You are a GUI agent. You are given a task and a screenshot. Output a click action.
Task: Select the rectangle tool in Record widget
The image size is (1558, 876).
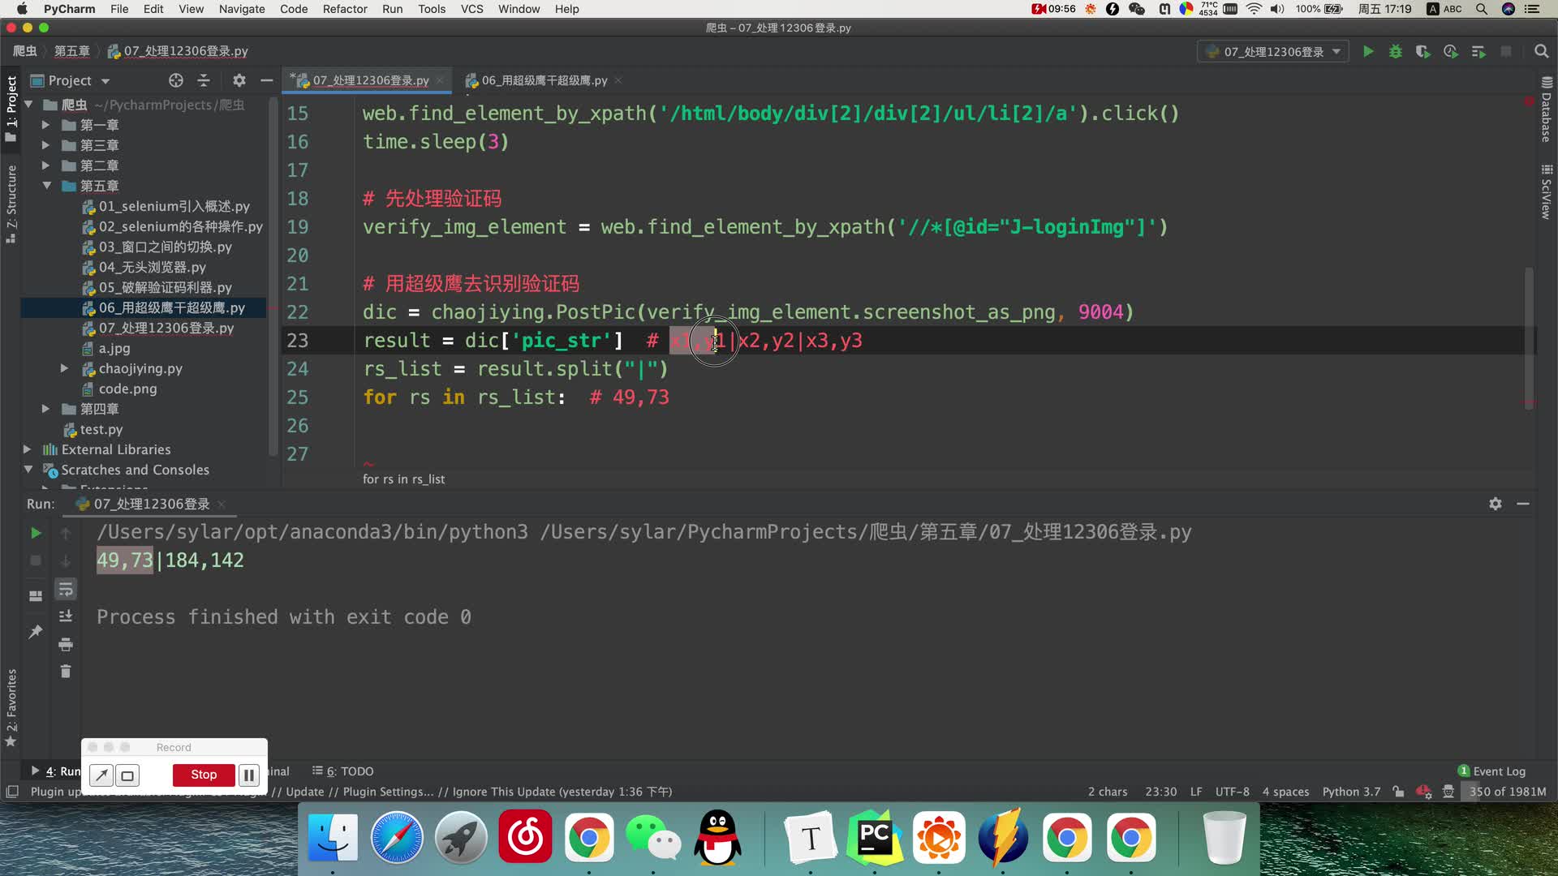tap(127, 775)
